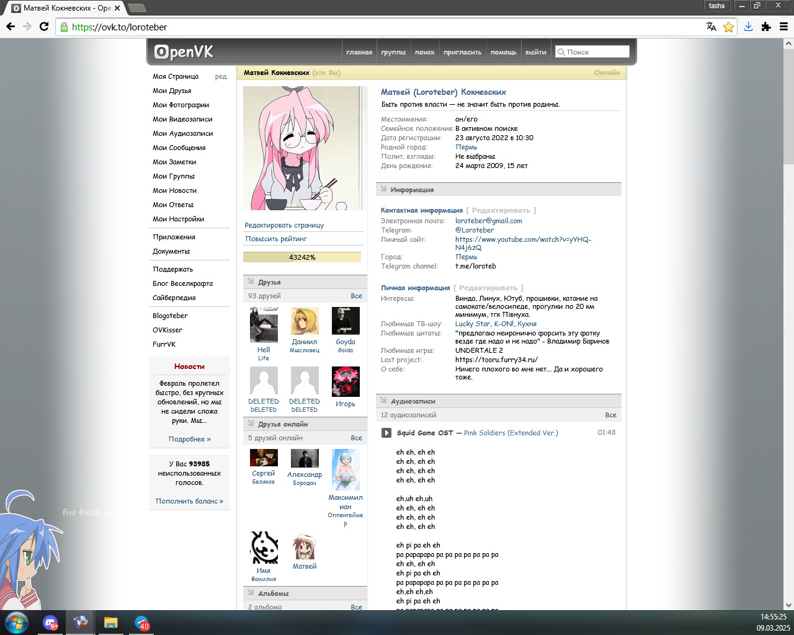Image resolution: width=794 pixels, height=635 pixels.
Task: Click the browser forward arrow
Action: pos(27,27)
